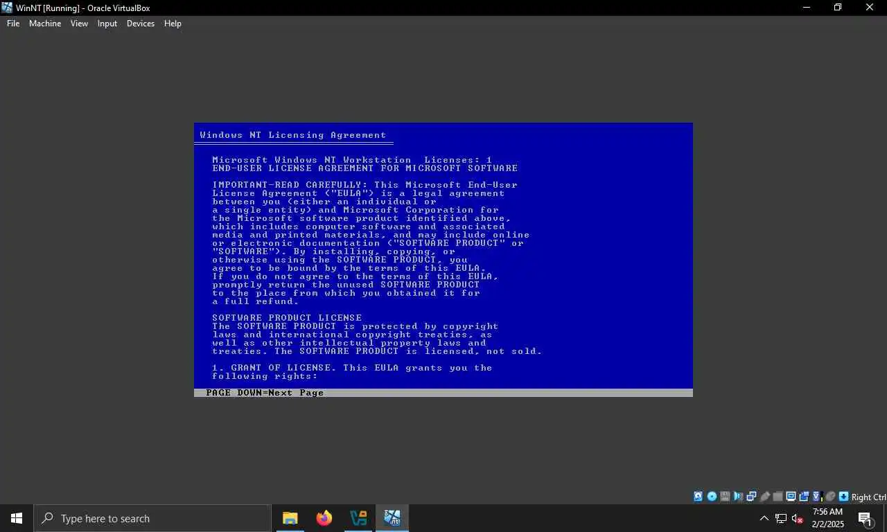Click the hard disk activity indicator icon
Image resolution: width=887 pixels, height=532 pixels.
click(698, 497)
